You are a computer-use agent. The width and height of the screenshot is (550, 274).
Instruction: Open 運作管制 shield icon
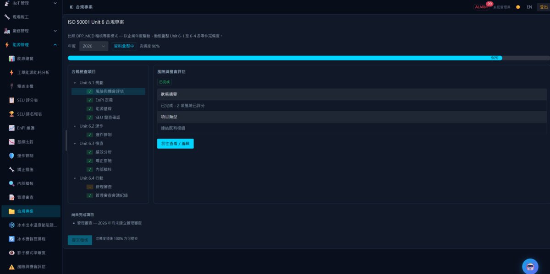[11, 156]
